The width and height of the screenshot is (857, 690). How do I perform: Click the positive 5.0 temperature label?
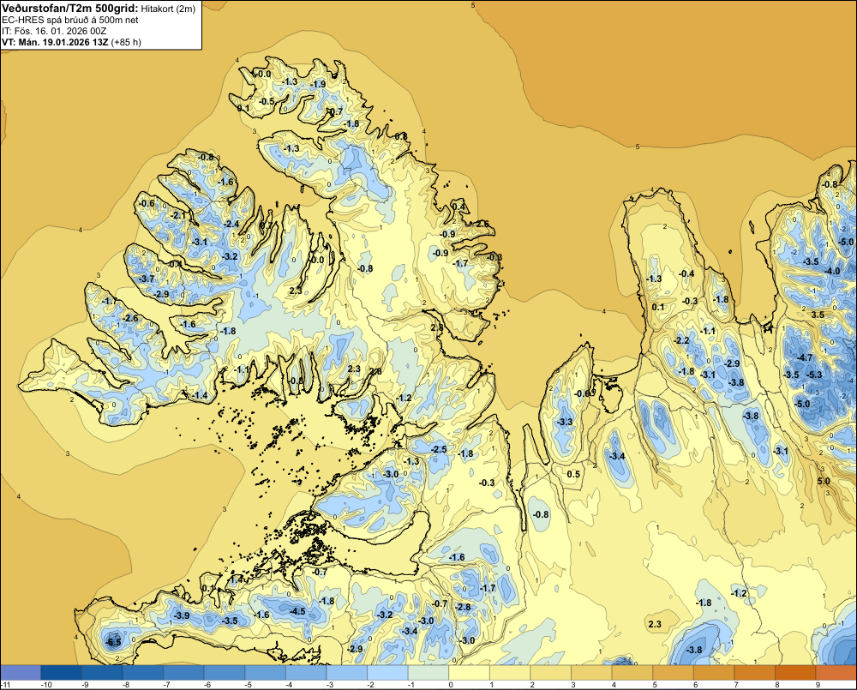[x=824, y=481]
